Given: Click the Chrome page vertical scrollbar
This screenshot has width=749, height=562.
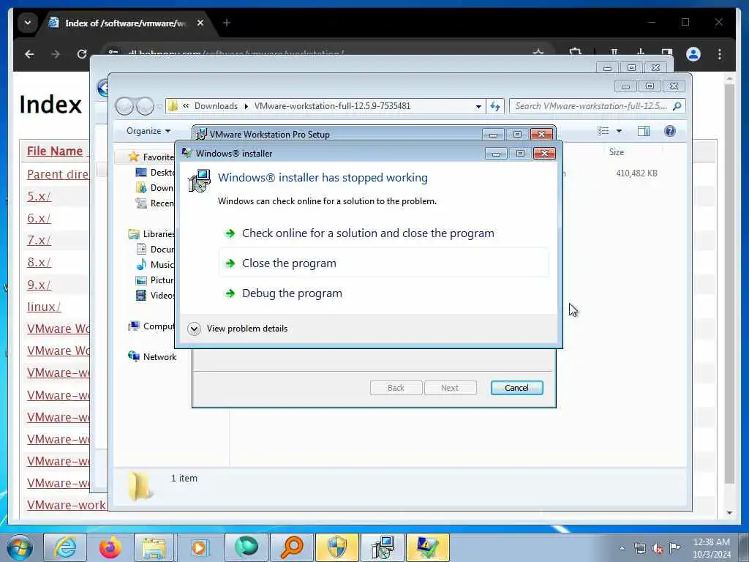Looking at the screenshot, I should [x=729, y=284].
